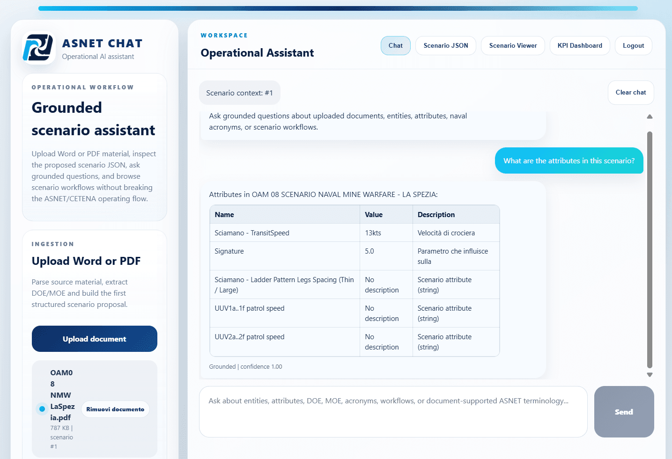Click the scroll up arrow in chat
This screenshot has width=672, height=459.
click(650, 117)
